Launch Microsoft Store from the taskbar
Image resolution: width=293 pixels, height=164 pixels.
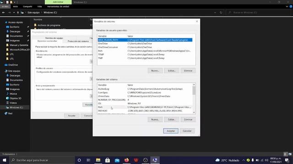108,160
